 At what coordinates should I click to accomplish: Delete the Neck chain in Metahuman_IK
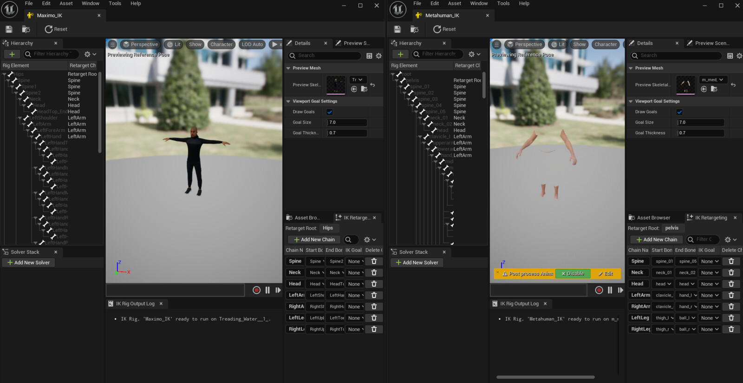pyautogui.click(x=731, y=273)
